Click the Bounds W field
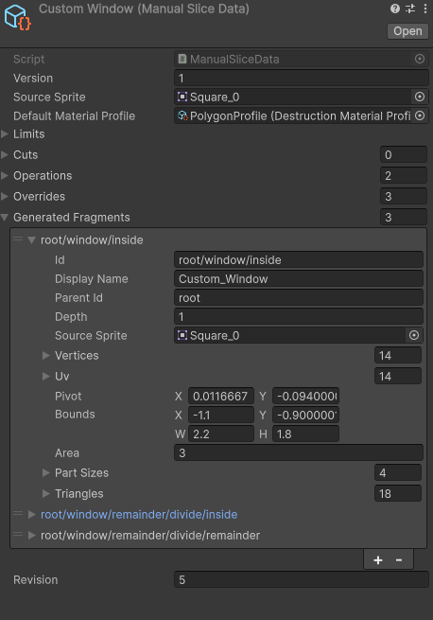Image resolution: width=433 pixels, height=620 pixels. click(221, 434)
